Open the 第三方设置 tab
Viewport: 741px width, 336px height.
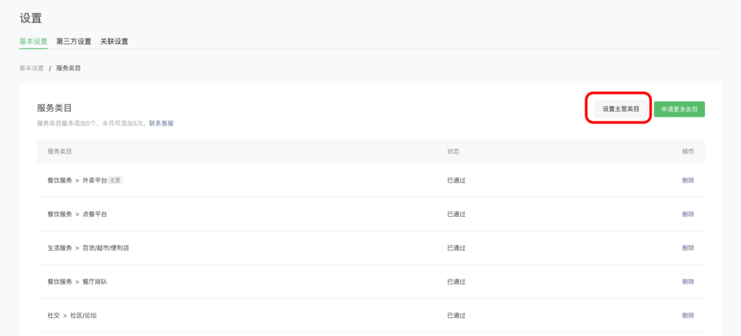click(74, 41)
